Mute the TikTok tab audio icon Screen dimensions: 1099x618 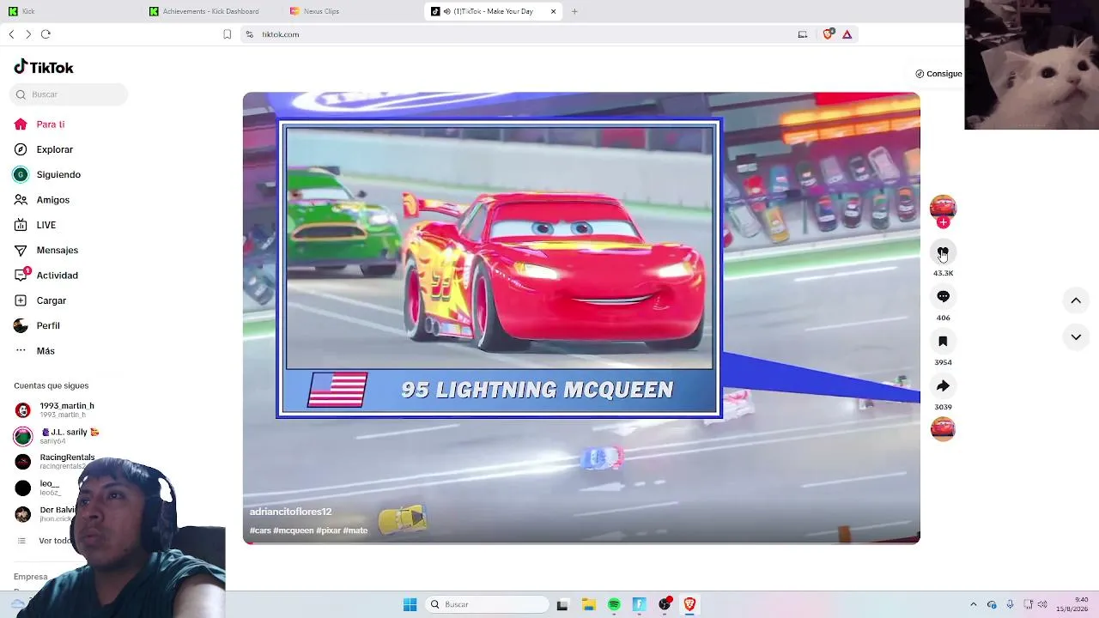[447, 11]
